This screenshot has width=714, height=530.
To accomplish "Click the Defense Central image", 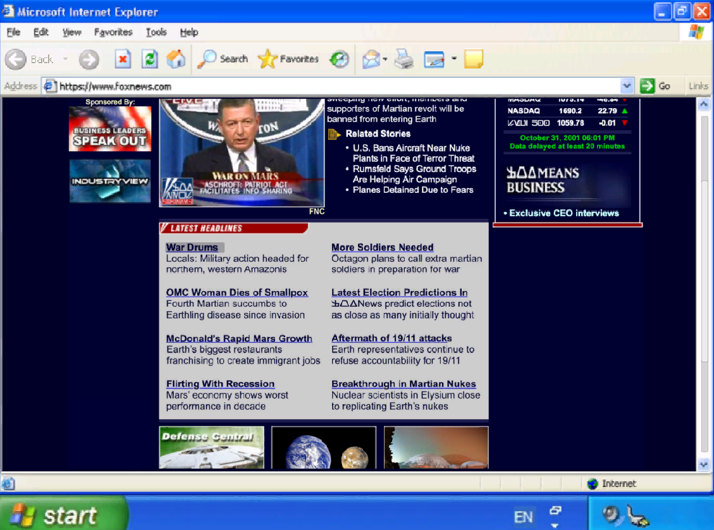I will click(x=211, y=447).
